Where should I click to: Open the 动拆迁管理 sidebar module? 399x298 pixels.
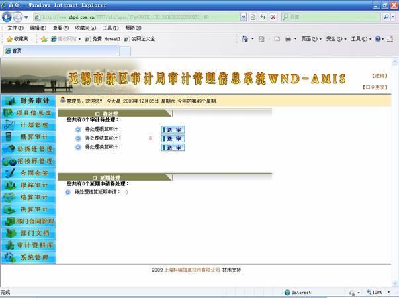click(28, 149)
